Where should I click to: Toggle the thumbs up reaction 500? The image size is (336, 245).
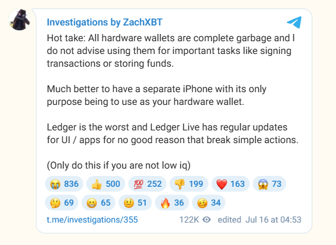106,184
